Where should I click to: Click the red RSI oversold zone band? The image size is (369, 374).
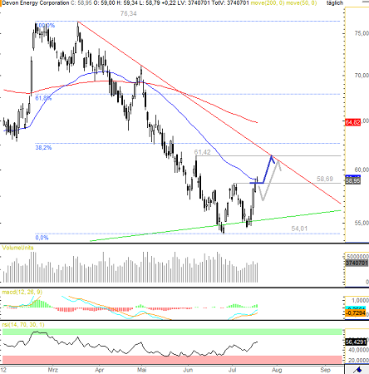(172, 360)
